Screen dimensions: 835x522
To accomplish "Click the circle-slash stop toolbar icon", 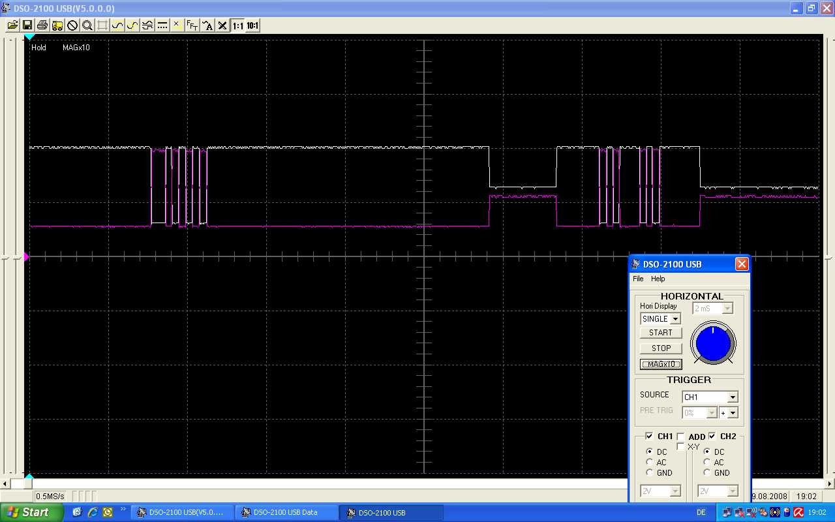I will point(72,25).
